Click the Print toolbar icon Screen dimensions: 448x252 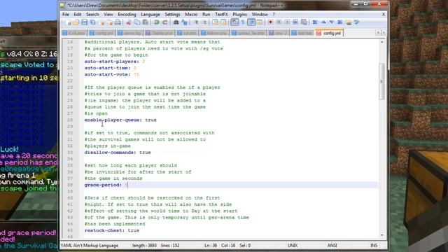coord(118,22)
